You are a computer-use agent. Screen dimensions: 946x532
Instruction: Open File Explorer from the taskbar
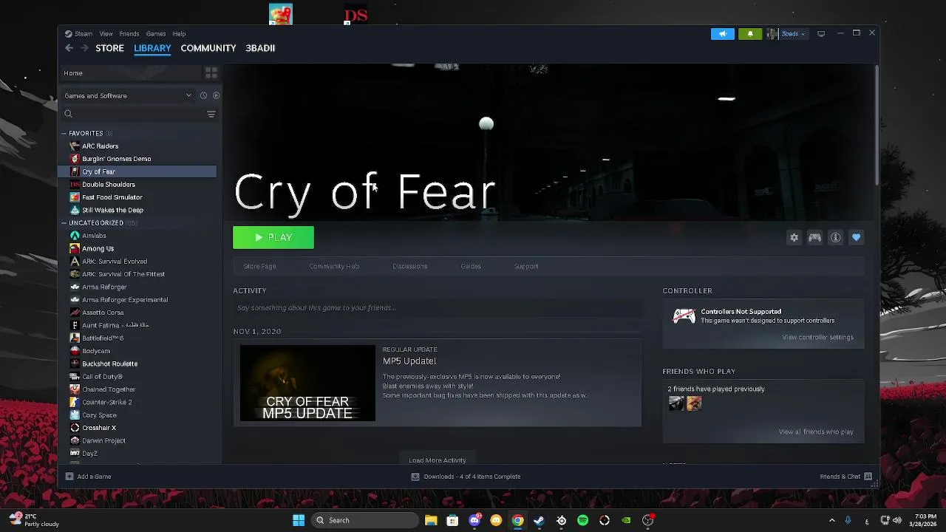pos(431,520)
